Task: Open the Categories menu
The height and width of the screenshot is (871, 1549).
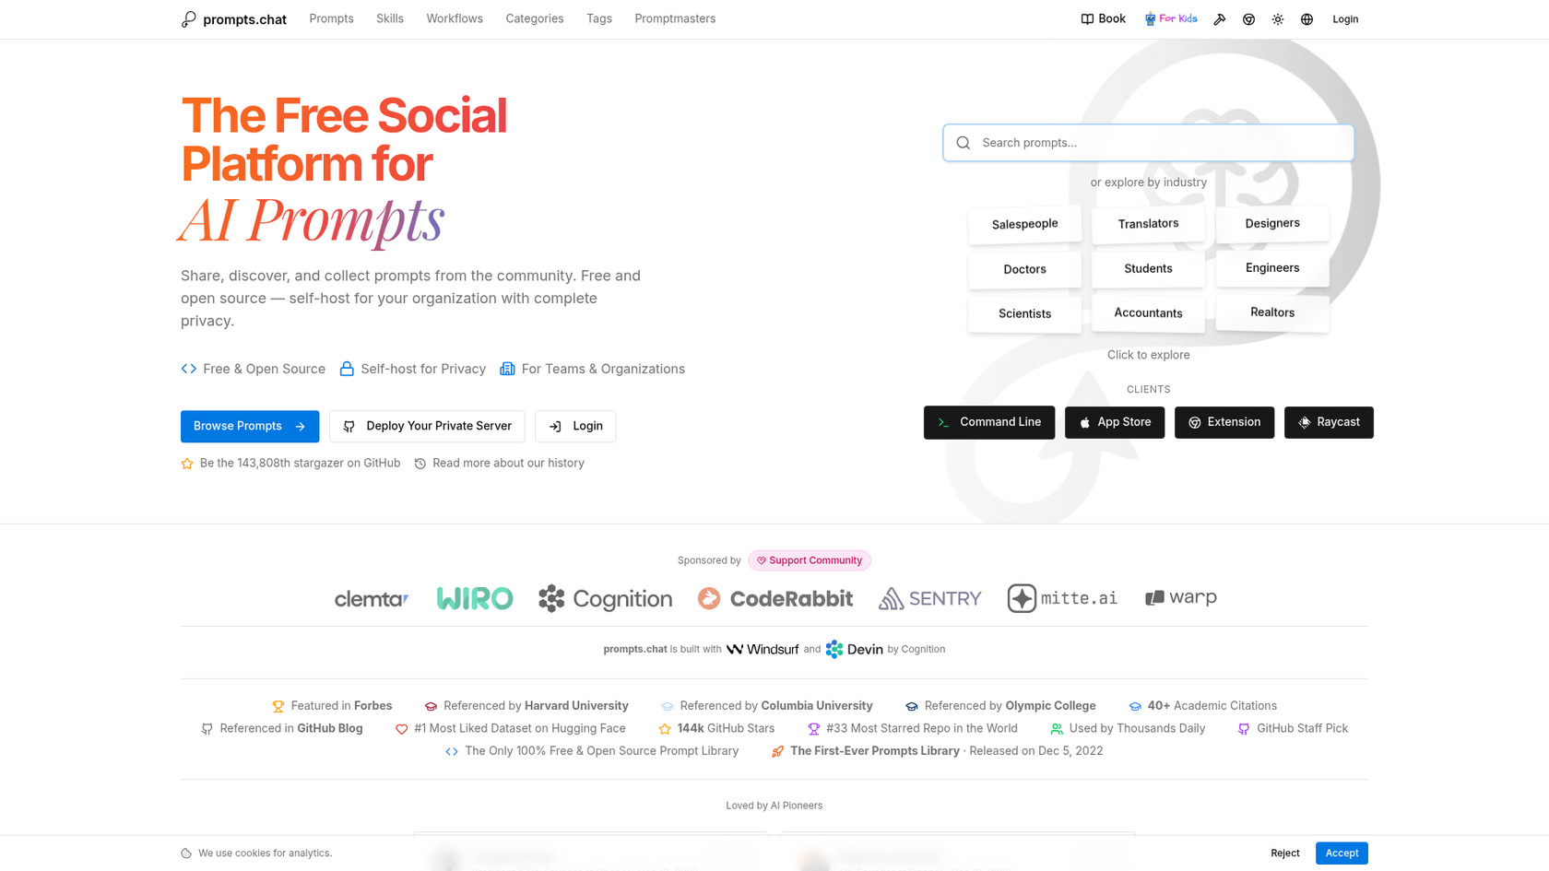Action: (x=535, y=18)
